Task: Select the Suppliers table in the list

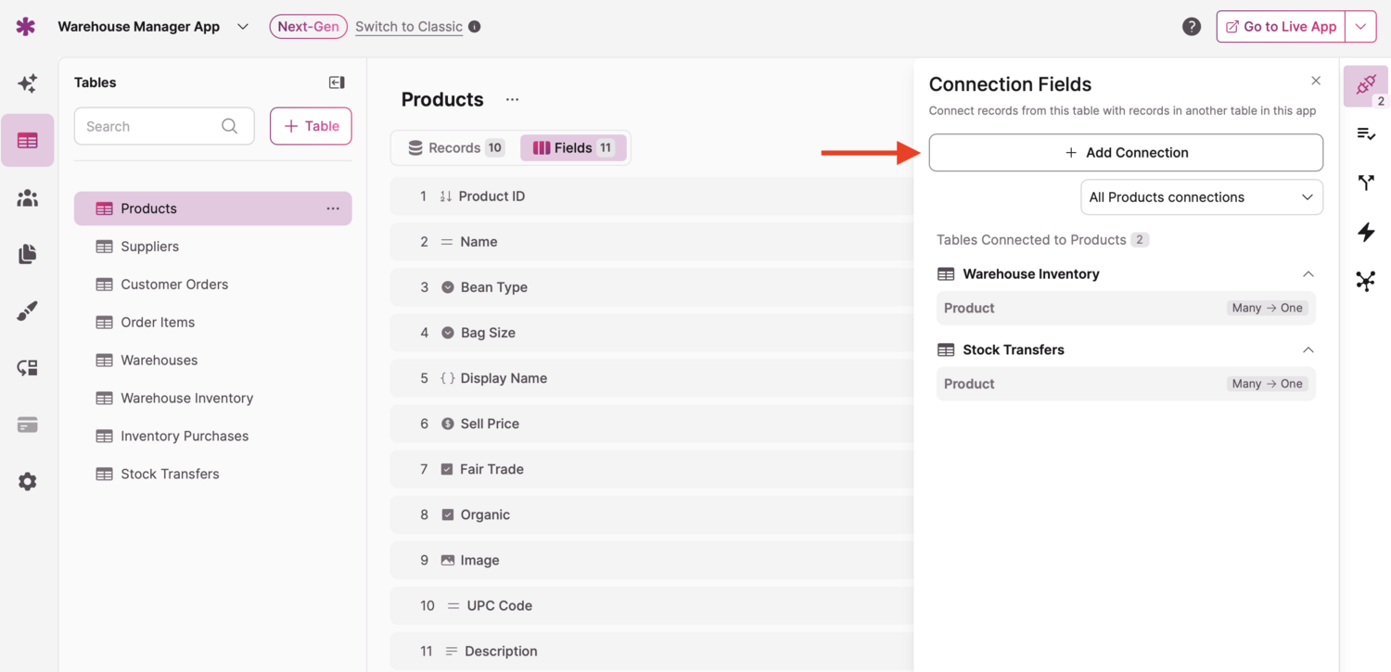Action: [x=149, y=247]
